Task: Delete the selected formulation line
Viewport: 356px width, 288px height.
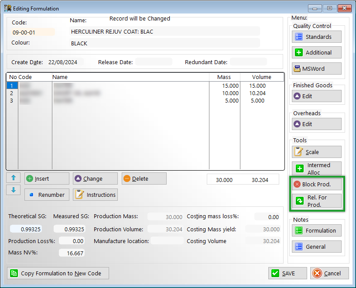Action: [144, 178]
